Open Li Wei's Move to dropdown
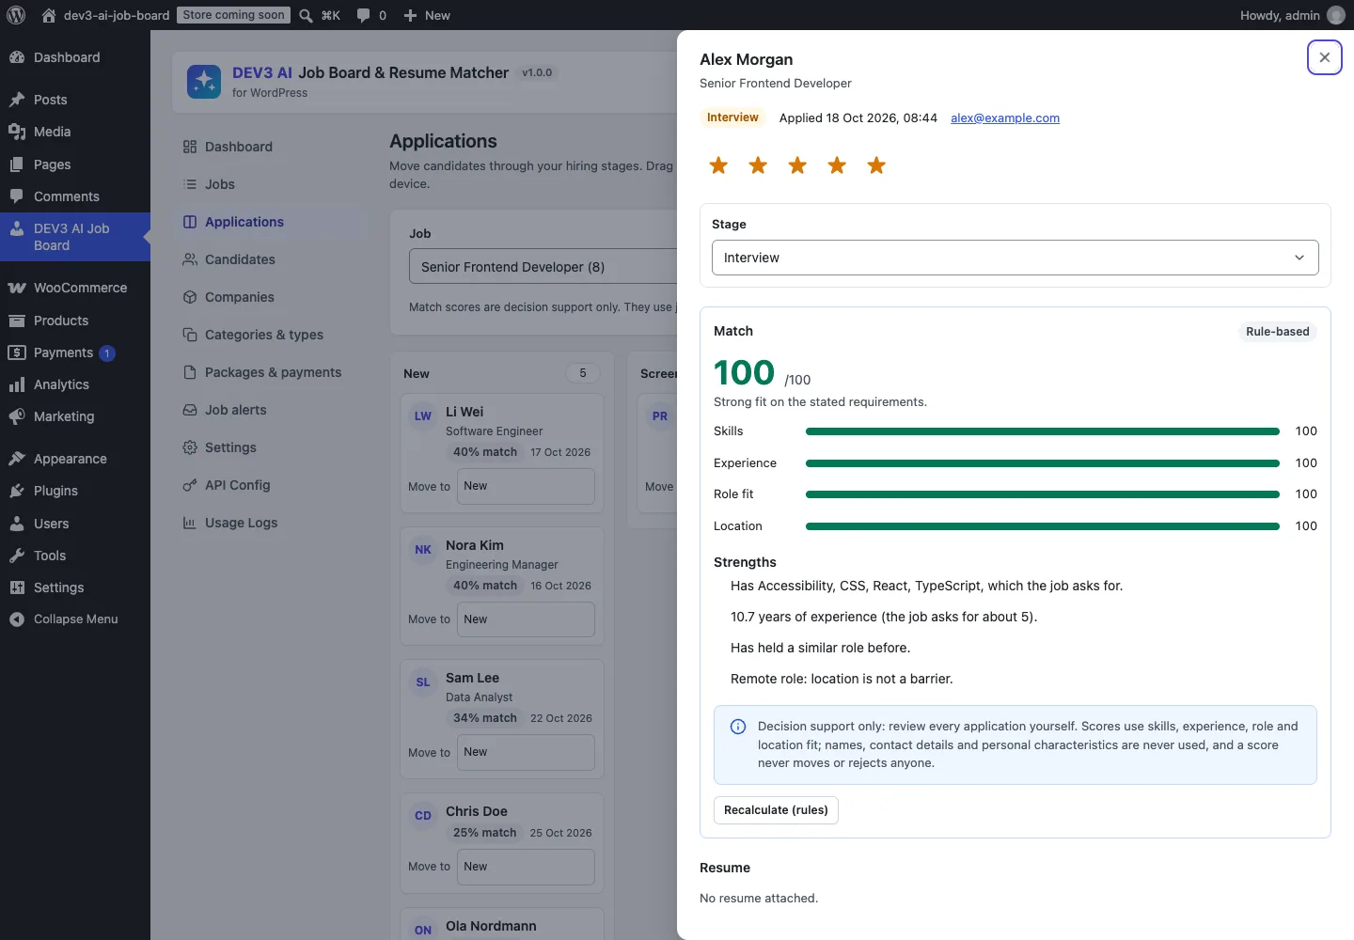The width and height of the screenshot is (1354, 940). [x=526, y=486]
